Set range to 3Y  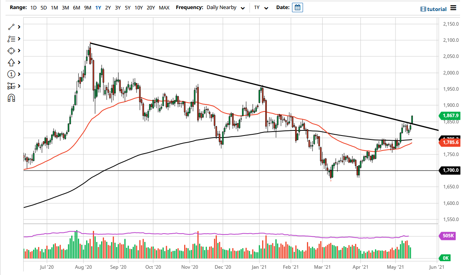(118, 7)
